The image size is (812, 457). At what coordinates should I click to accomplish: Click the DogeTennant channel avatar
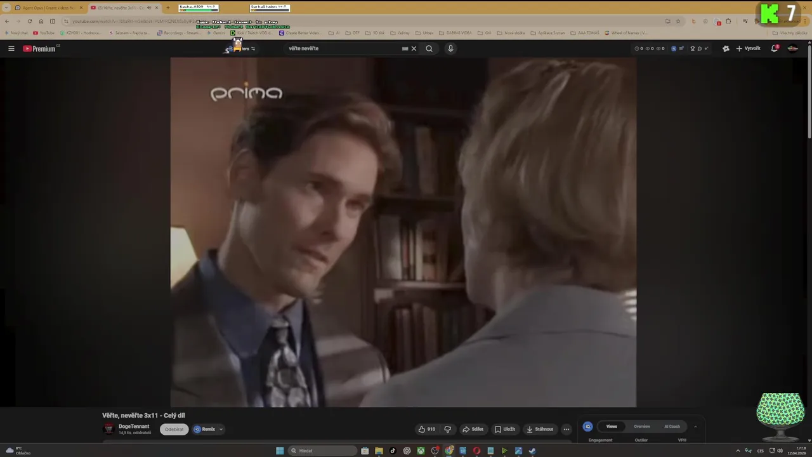coord(108,429)
